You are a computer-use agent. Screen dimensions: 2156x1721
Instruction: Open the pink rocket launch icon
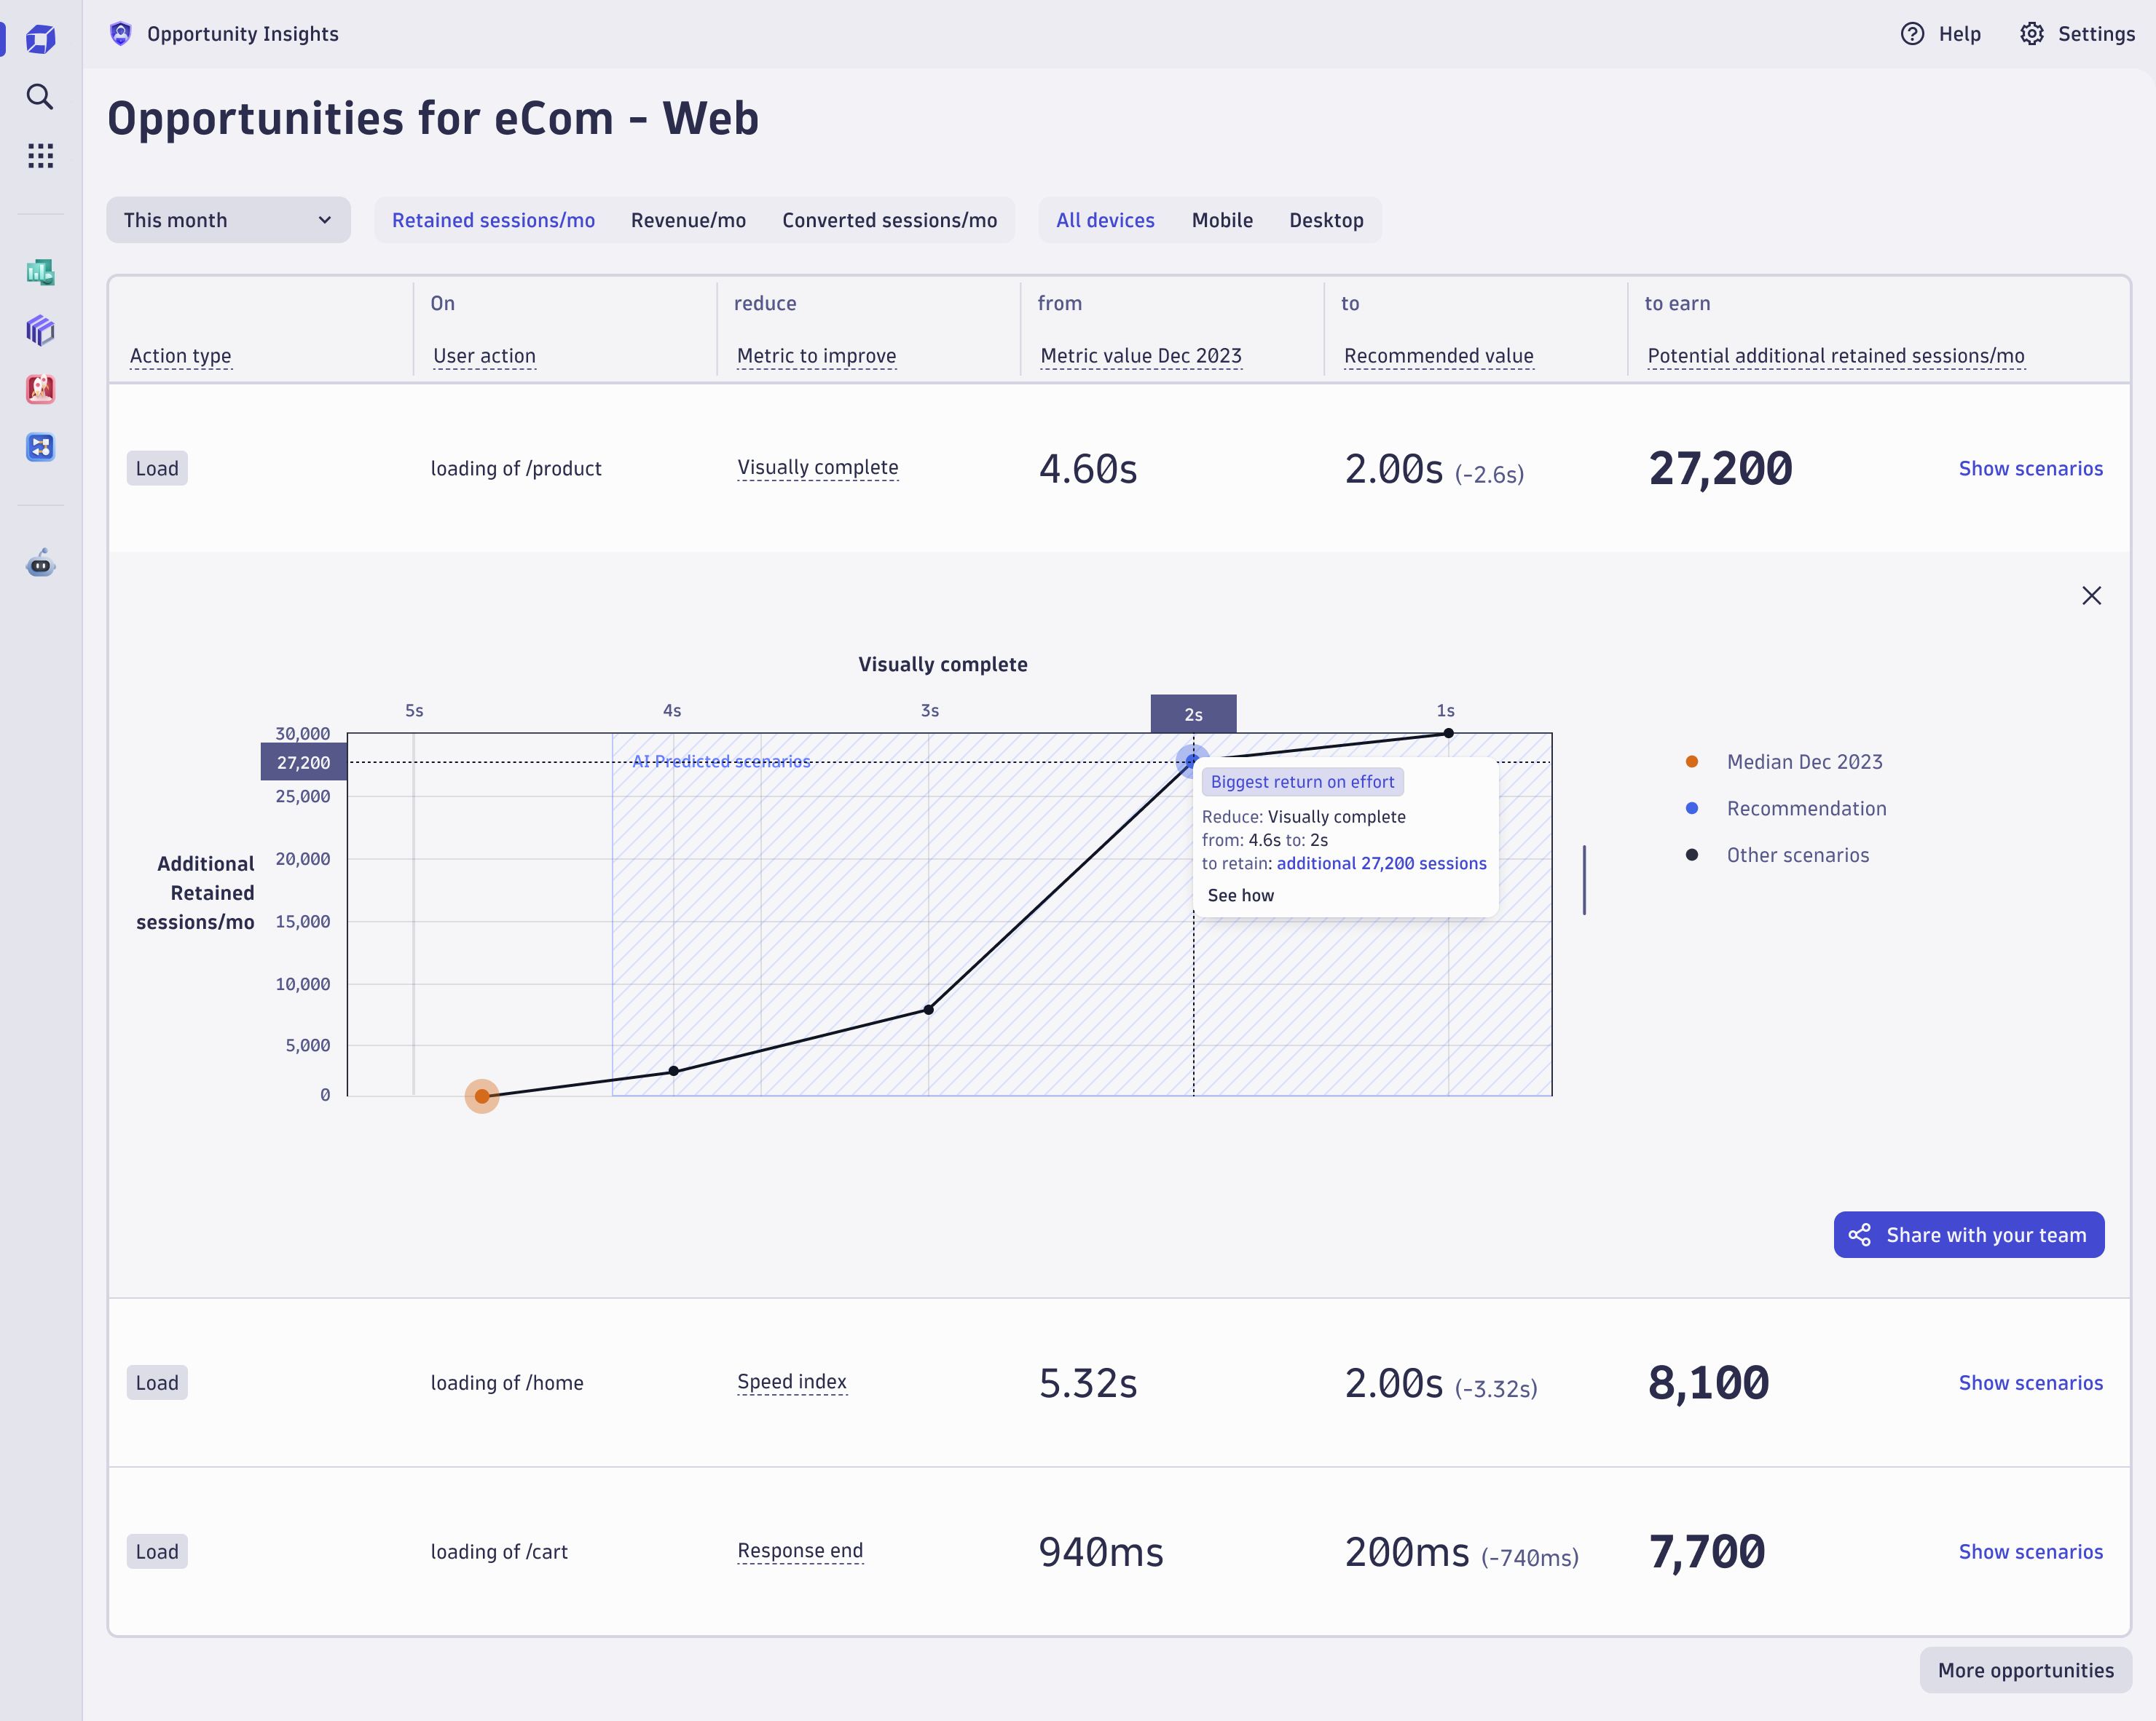(x=40, y=389)
